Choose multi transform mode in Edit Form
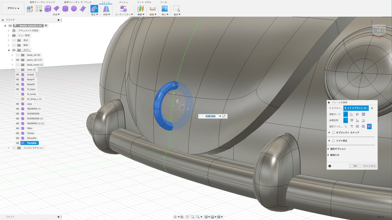 pos(345,114)
